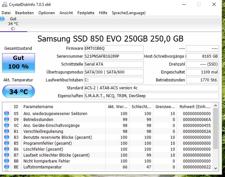This screenshot has height=177, width=225.
Task: Minimize the CrystalDiskInfo window
Action: (x=184, y=4)
